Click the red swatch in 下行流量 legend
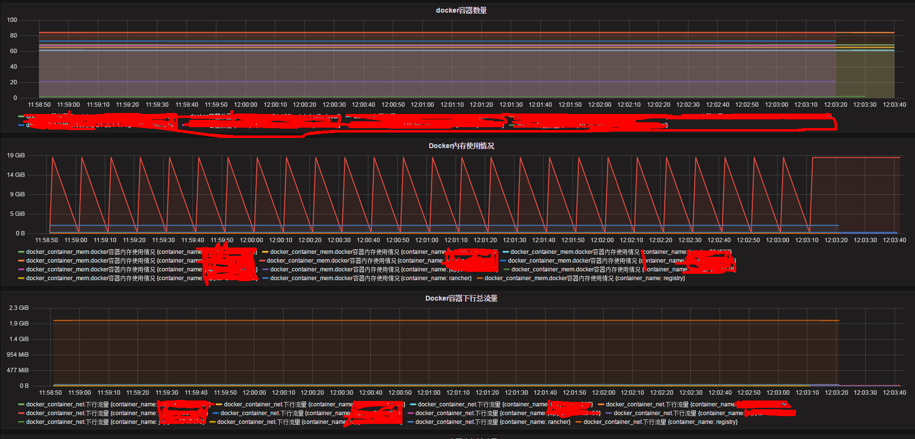Image resolution: width=915 pixels, height=439 pixels. tap(21, 413)
